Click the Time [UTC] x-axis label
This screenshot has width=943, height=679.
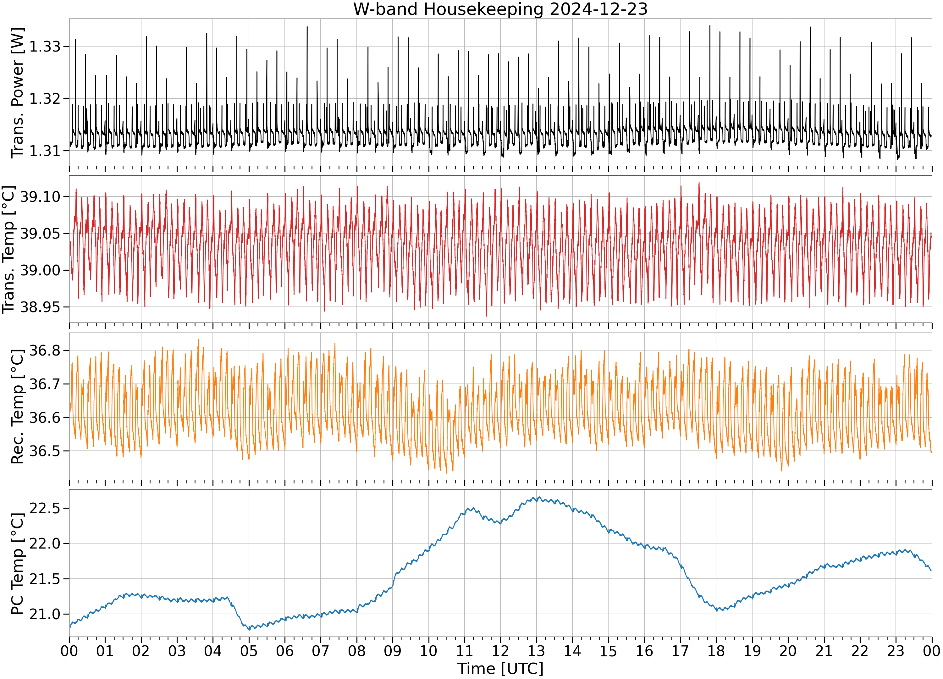coord(500,668)
